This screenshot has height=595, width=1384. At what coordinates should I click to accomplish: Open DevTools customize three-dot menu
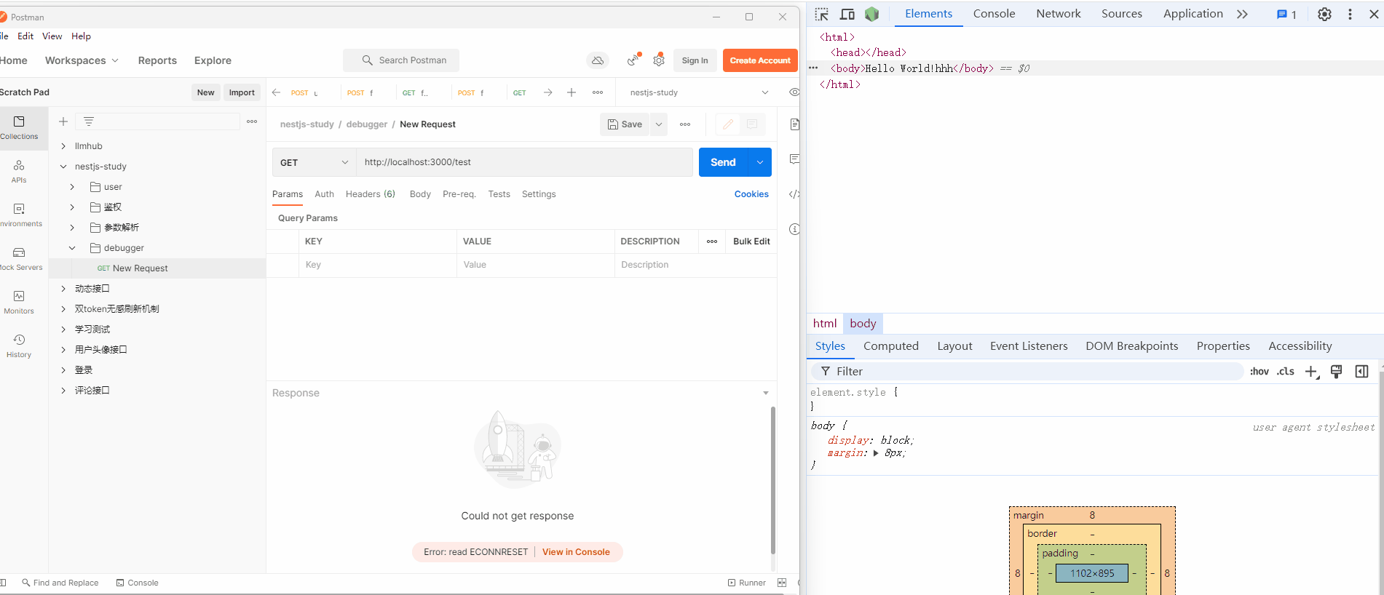coord(1350,14)
